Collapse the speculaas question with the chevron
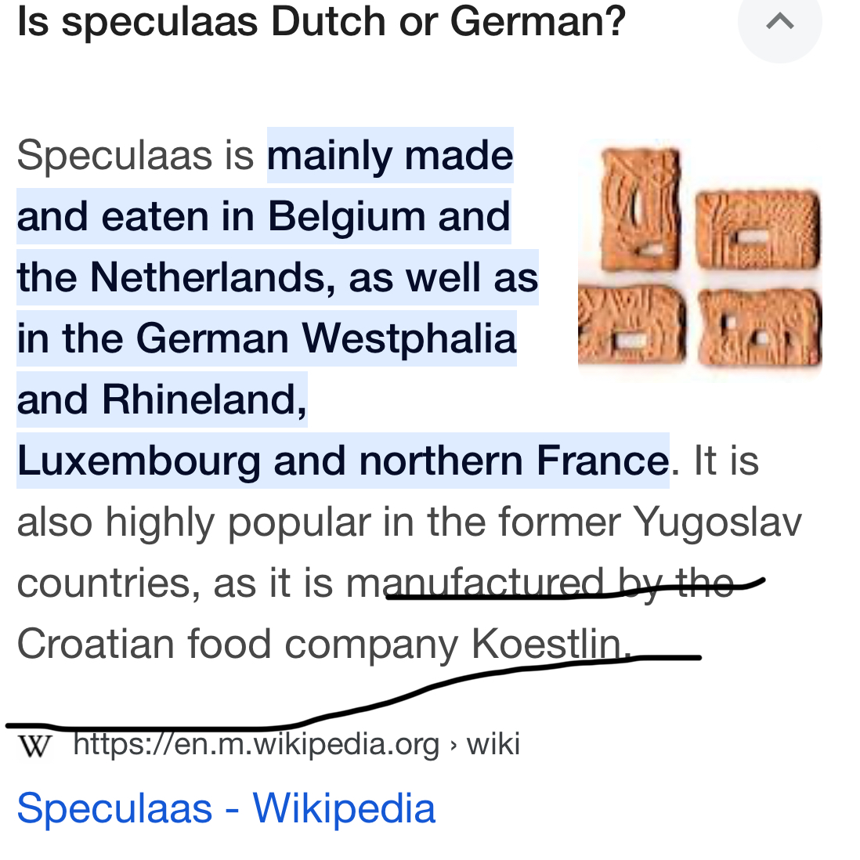 [779, 22]
